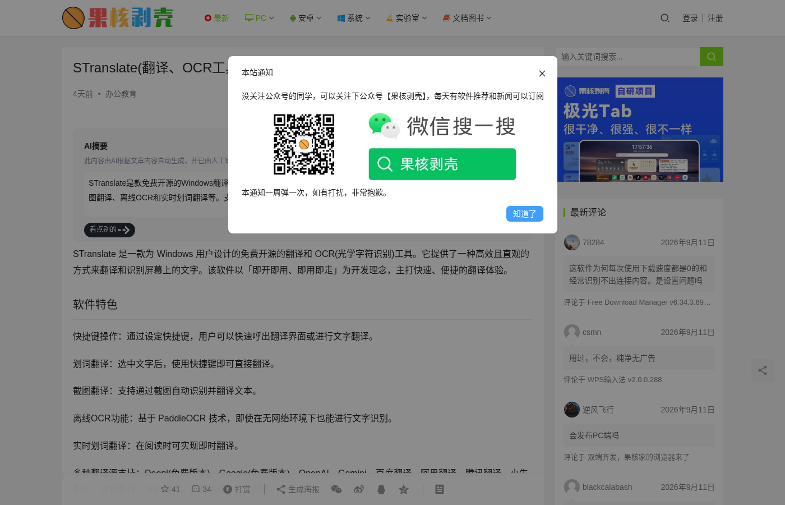785x505 pixels.
Task: Click the 打赏 reward button
Action: click(x=237, y=489)
